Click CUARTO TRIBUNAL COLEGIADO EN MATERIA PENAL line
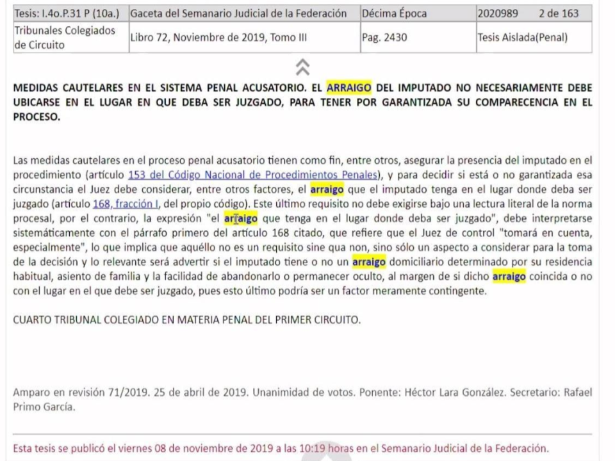Viewport: 615px width, 461px height. [x=186, y=320]
